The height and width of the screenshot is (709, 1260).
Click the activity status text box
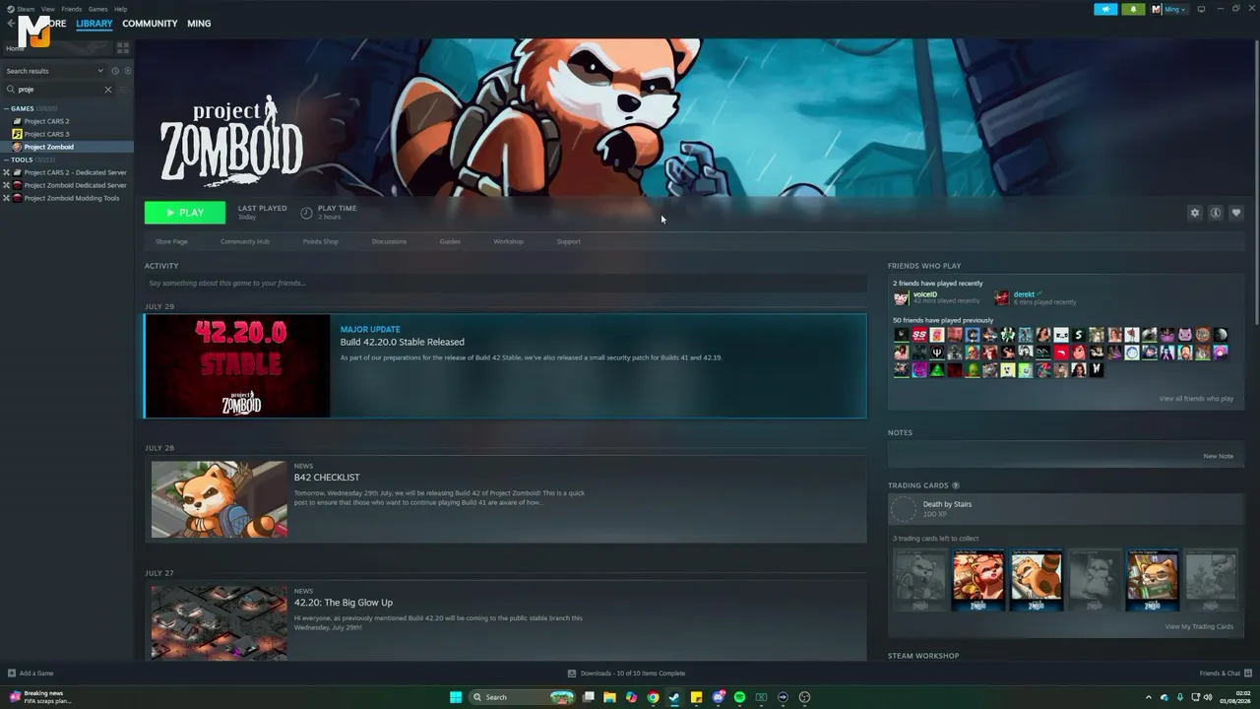[x=505, y=284]
